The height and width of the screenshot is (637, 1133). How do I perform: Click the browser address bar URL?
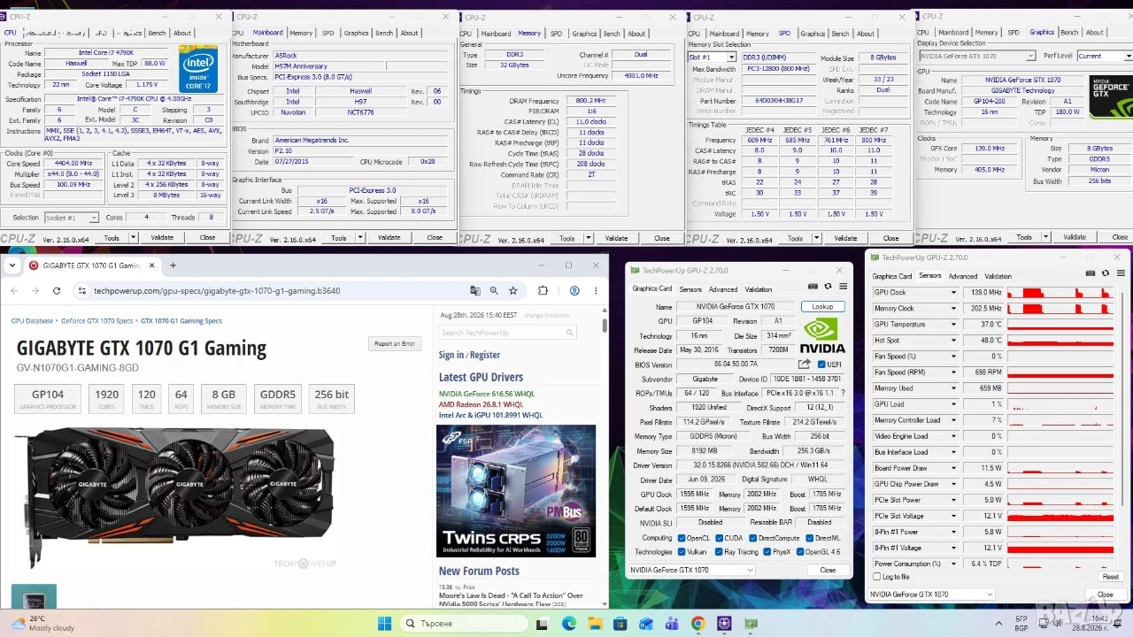point(217,291)
